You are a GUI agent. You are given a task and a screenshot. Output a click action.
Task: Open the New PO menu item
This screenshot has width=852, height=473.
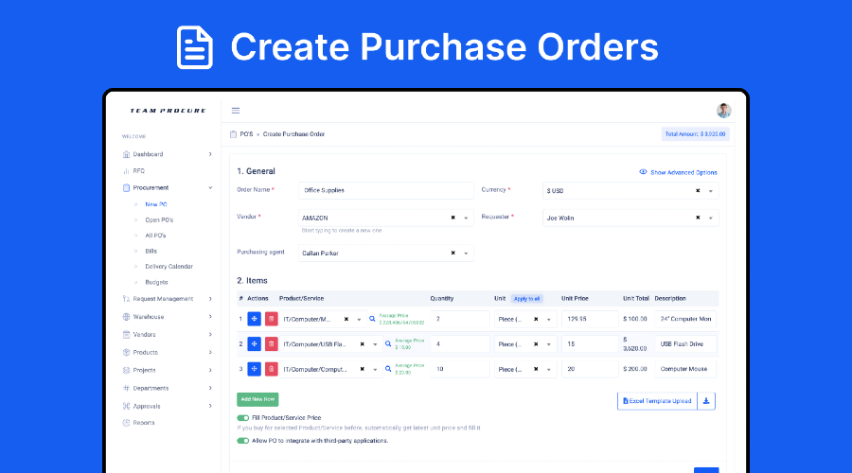point(156,204)
